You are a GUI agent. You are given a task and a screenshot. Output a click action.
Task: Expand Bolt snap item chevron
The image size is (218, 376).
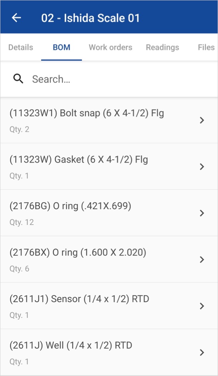(202, 120)
